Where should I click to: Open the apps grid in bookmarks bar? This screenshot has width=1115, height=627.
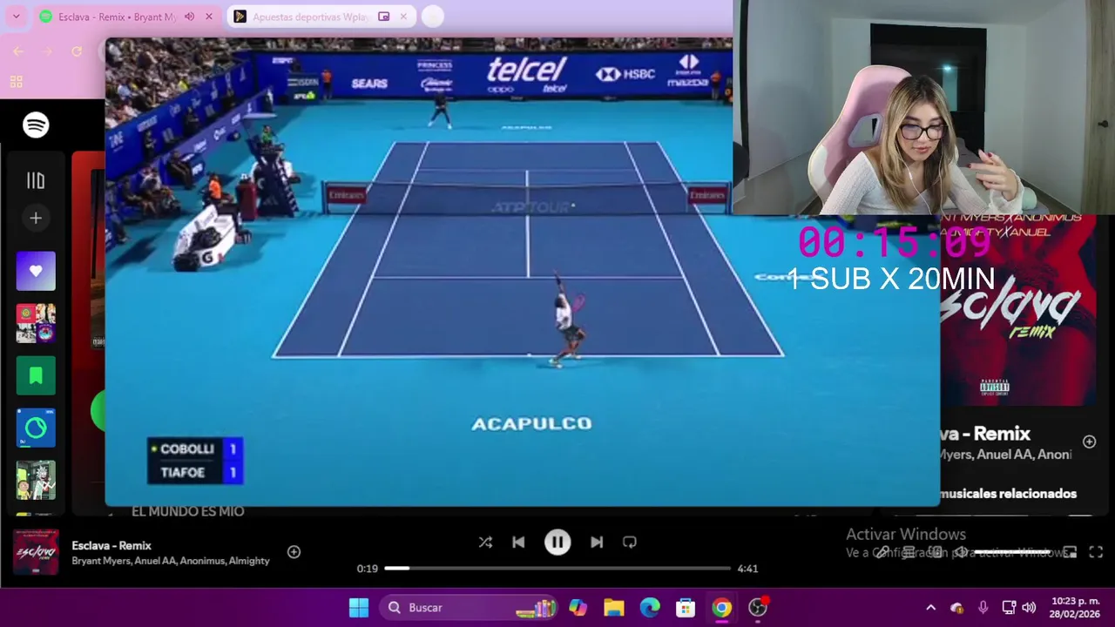16,82
